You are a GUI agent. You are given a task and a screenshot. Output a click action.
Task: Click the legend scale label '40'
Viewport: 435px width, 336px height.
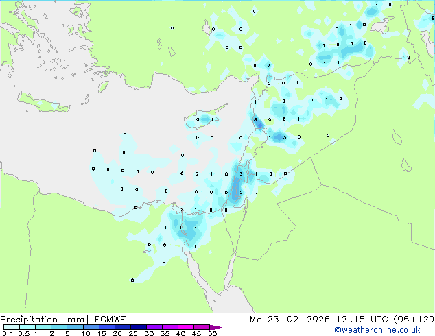(x=180, y=333)
